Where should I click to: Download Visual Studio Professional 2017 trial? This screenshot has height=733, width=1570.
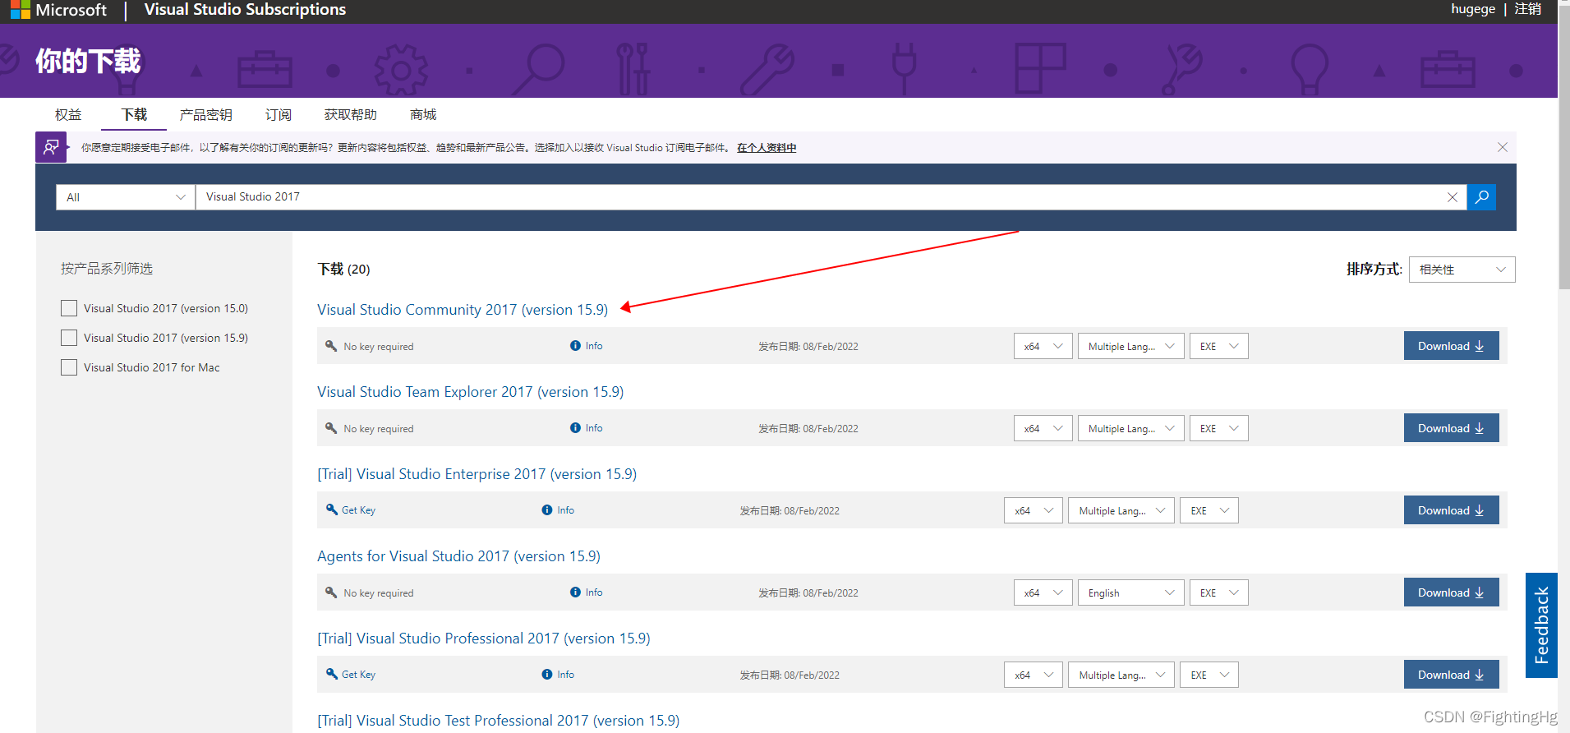[x=1451, y=675]
